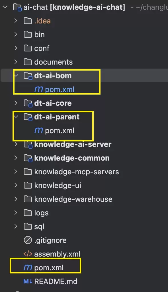This screenshot has width=168, height=292.
Task: Expand the bin folder chevron
Action: coord(16,35)
